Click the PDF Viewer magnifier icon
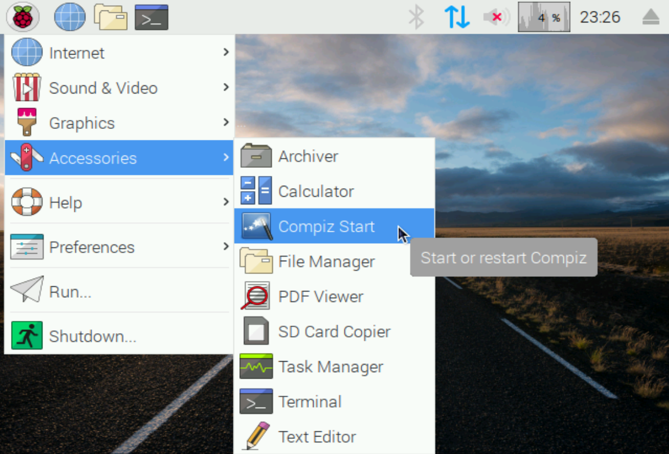Image resolution: width=669 pixels, height=454 pixels. pyautogui.click(x=255, y=296)
